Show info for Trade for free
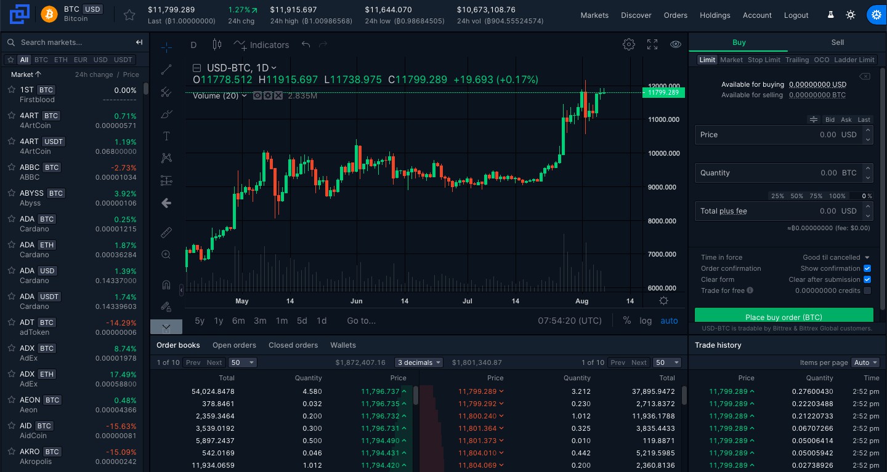 pos(750,290)
